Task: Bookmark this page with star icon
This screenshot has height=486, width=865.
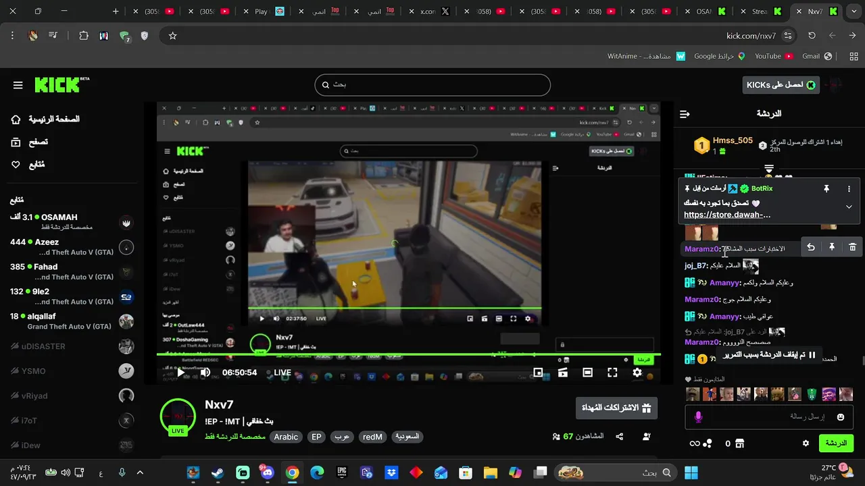Action: [x=172, y=36]
